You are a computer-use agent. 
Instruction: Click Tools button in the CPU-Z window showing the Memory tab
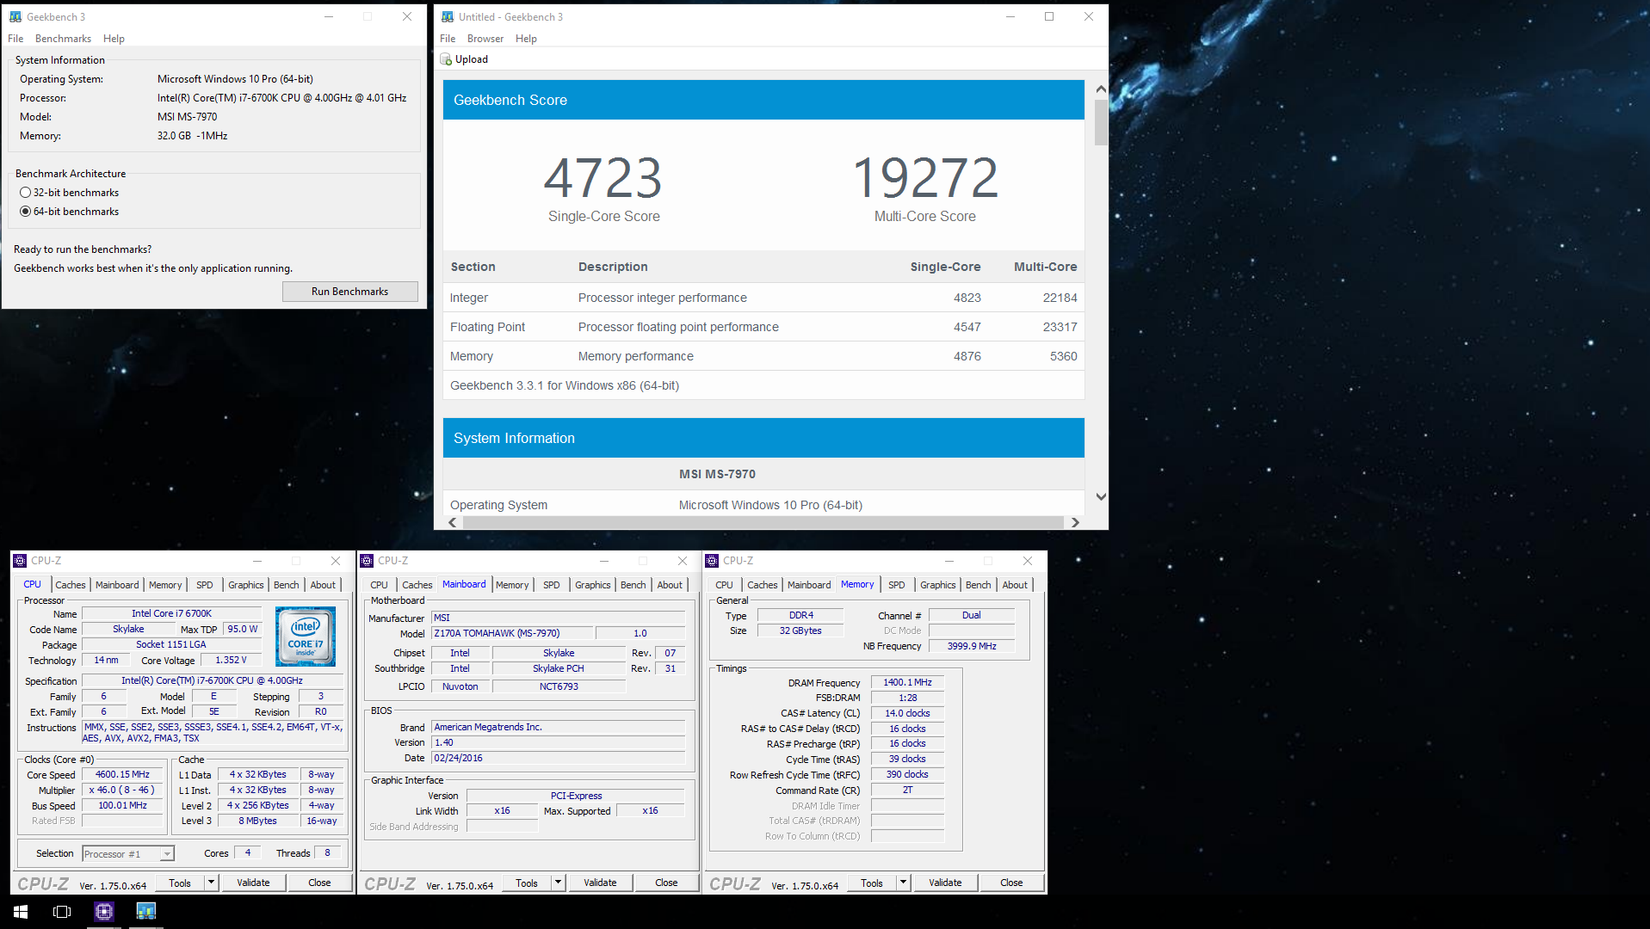872,883
